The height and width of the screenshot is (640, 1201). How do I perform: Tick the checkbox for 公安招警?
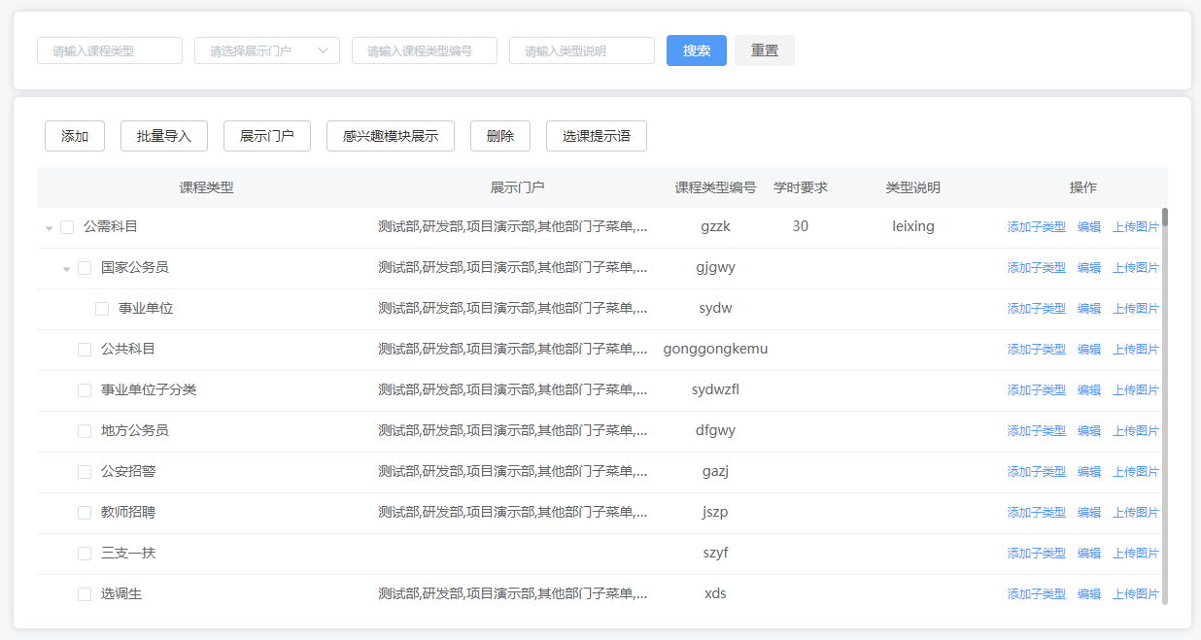click(x=85, y=472)
